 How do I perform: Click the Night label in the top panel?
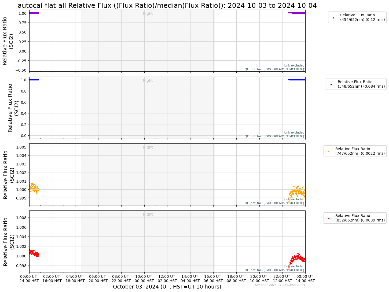(x=148, y=13)
